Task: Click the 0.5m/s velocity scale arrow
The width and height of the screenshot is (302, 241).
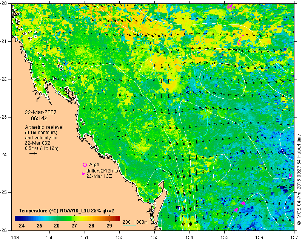Action: coord(33,153)
